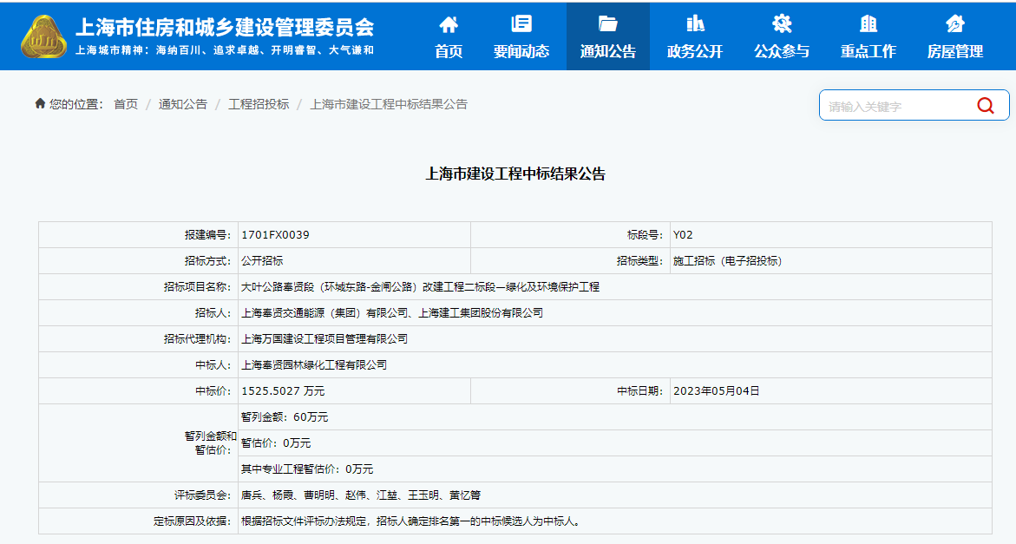Click the building icon above 重点工作

(x=868, y=23)
